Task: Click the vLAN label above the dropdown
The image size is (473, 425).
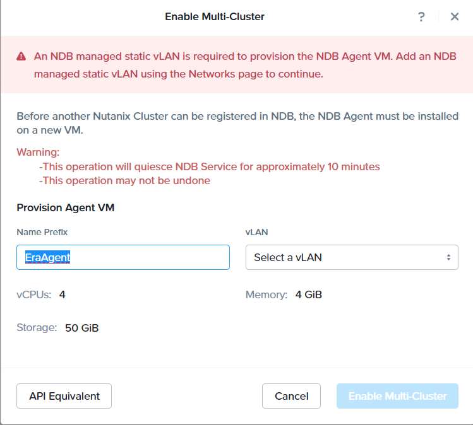Action: pos(256,232)
